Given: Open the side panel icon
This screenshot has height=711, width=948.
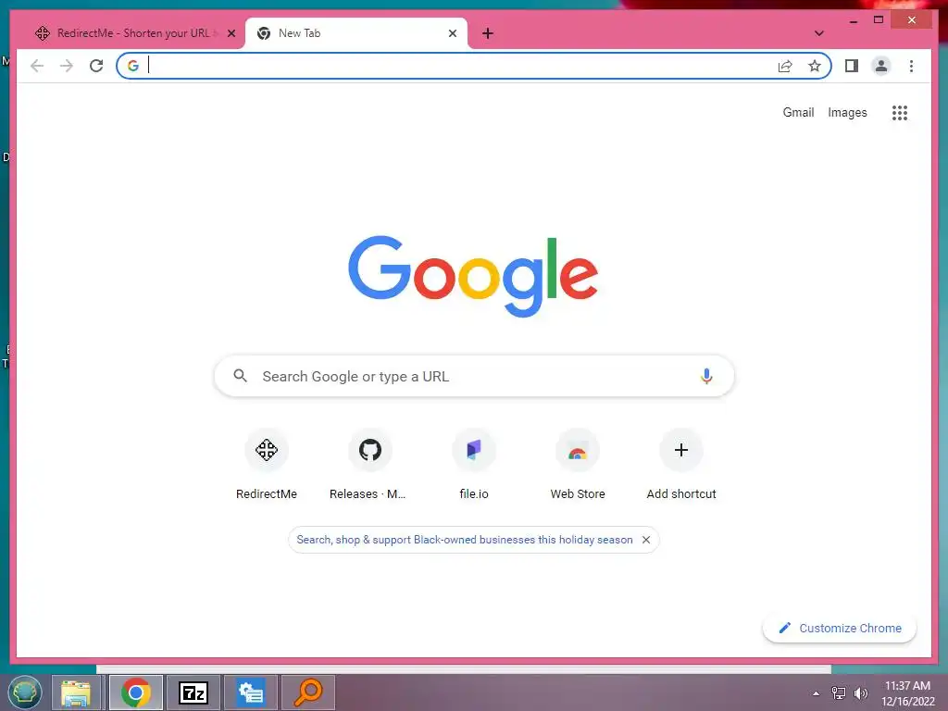Looking at the screenshot, I should coord(852,66).
